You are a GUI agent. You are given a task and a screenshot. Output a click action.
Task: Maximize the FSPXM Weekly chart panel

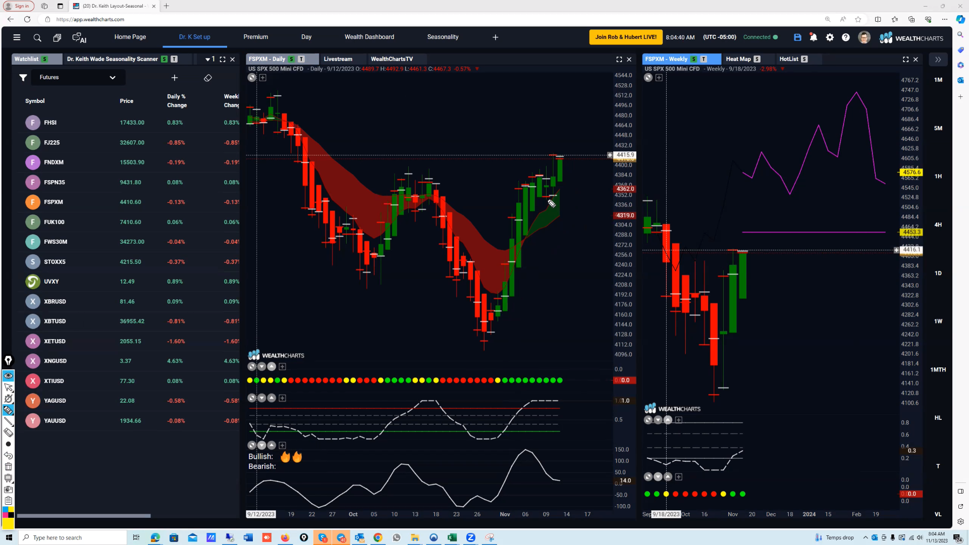(906, 60)
